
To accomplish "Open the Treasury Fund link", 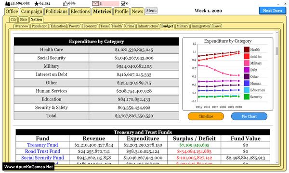I will coord(42,145).
